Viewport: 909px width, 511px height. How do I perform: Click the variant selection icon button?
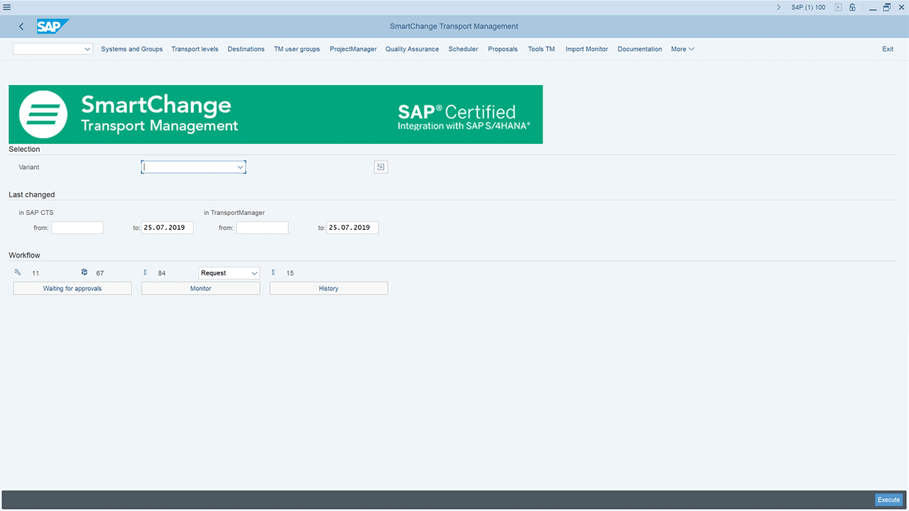(381, 167)
